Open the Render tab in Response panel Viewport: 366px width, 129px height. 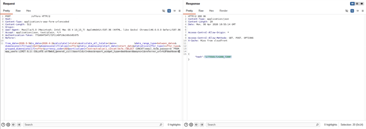click(224, 11)
